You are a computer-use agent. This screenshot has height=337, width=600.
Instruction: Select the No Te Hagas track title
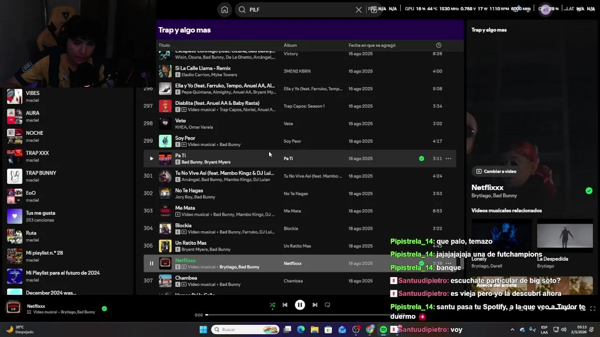point(189,190)
